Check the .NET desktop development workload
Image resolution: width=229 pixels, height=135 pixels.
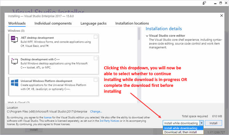pos(96,37)
